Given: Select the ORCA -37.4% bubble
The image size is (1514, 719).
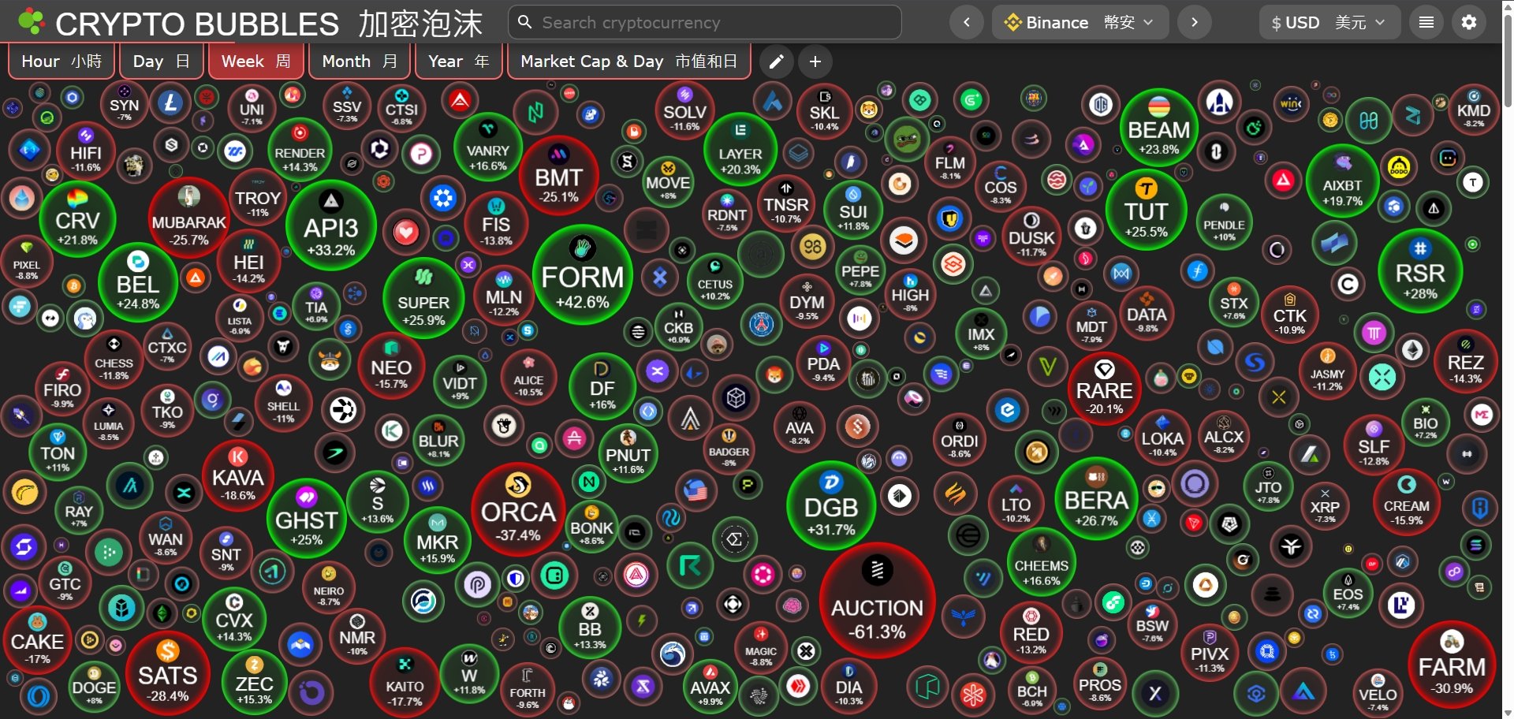Looking at the screenshot, I should pos(518,509).
